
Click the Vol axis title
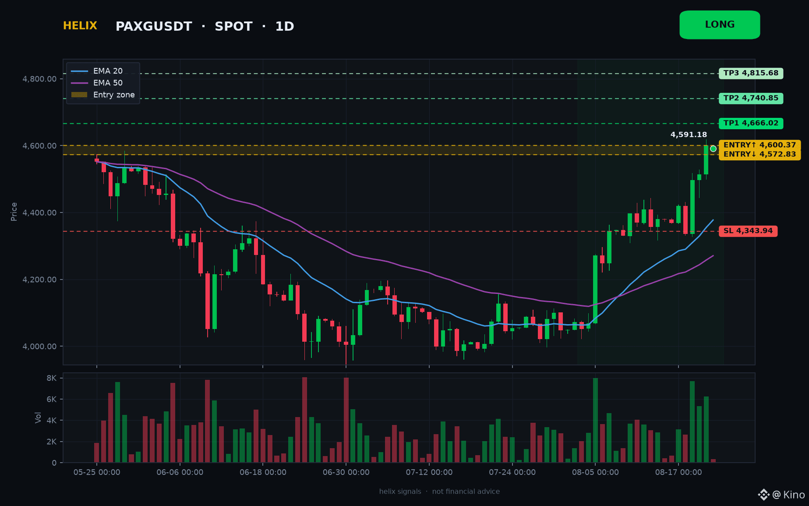pos(38,418)
